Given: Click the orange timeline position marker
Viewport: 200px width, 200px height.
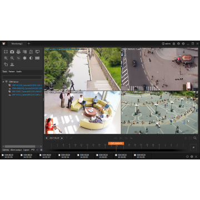Looking at the screenshot, I should pos(116,143).
